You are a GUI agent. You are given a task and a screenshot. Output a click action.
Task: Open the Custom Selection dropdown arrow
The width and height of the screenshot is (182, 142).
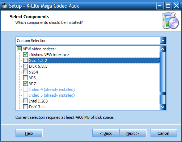pyautogui.click(x=163, y=41)
